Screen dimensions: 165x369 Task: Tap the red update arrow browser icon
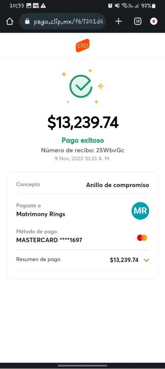pos(154,22)
